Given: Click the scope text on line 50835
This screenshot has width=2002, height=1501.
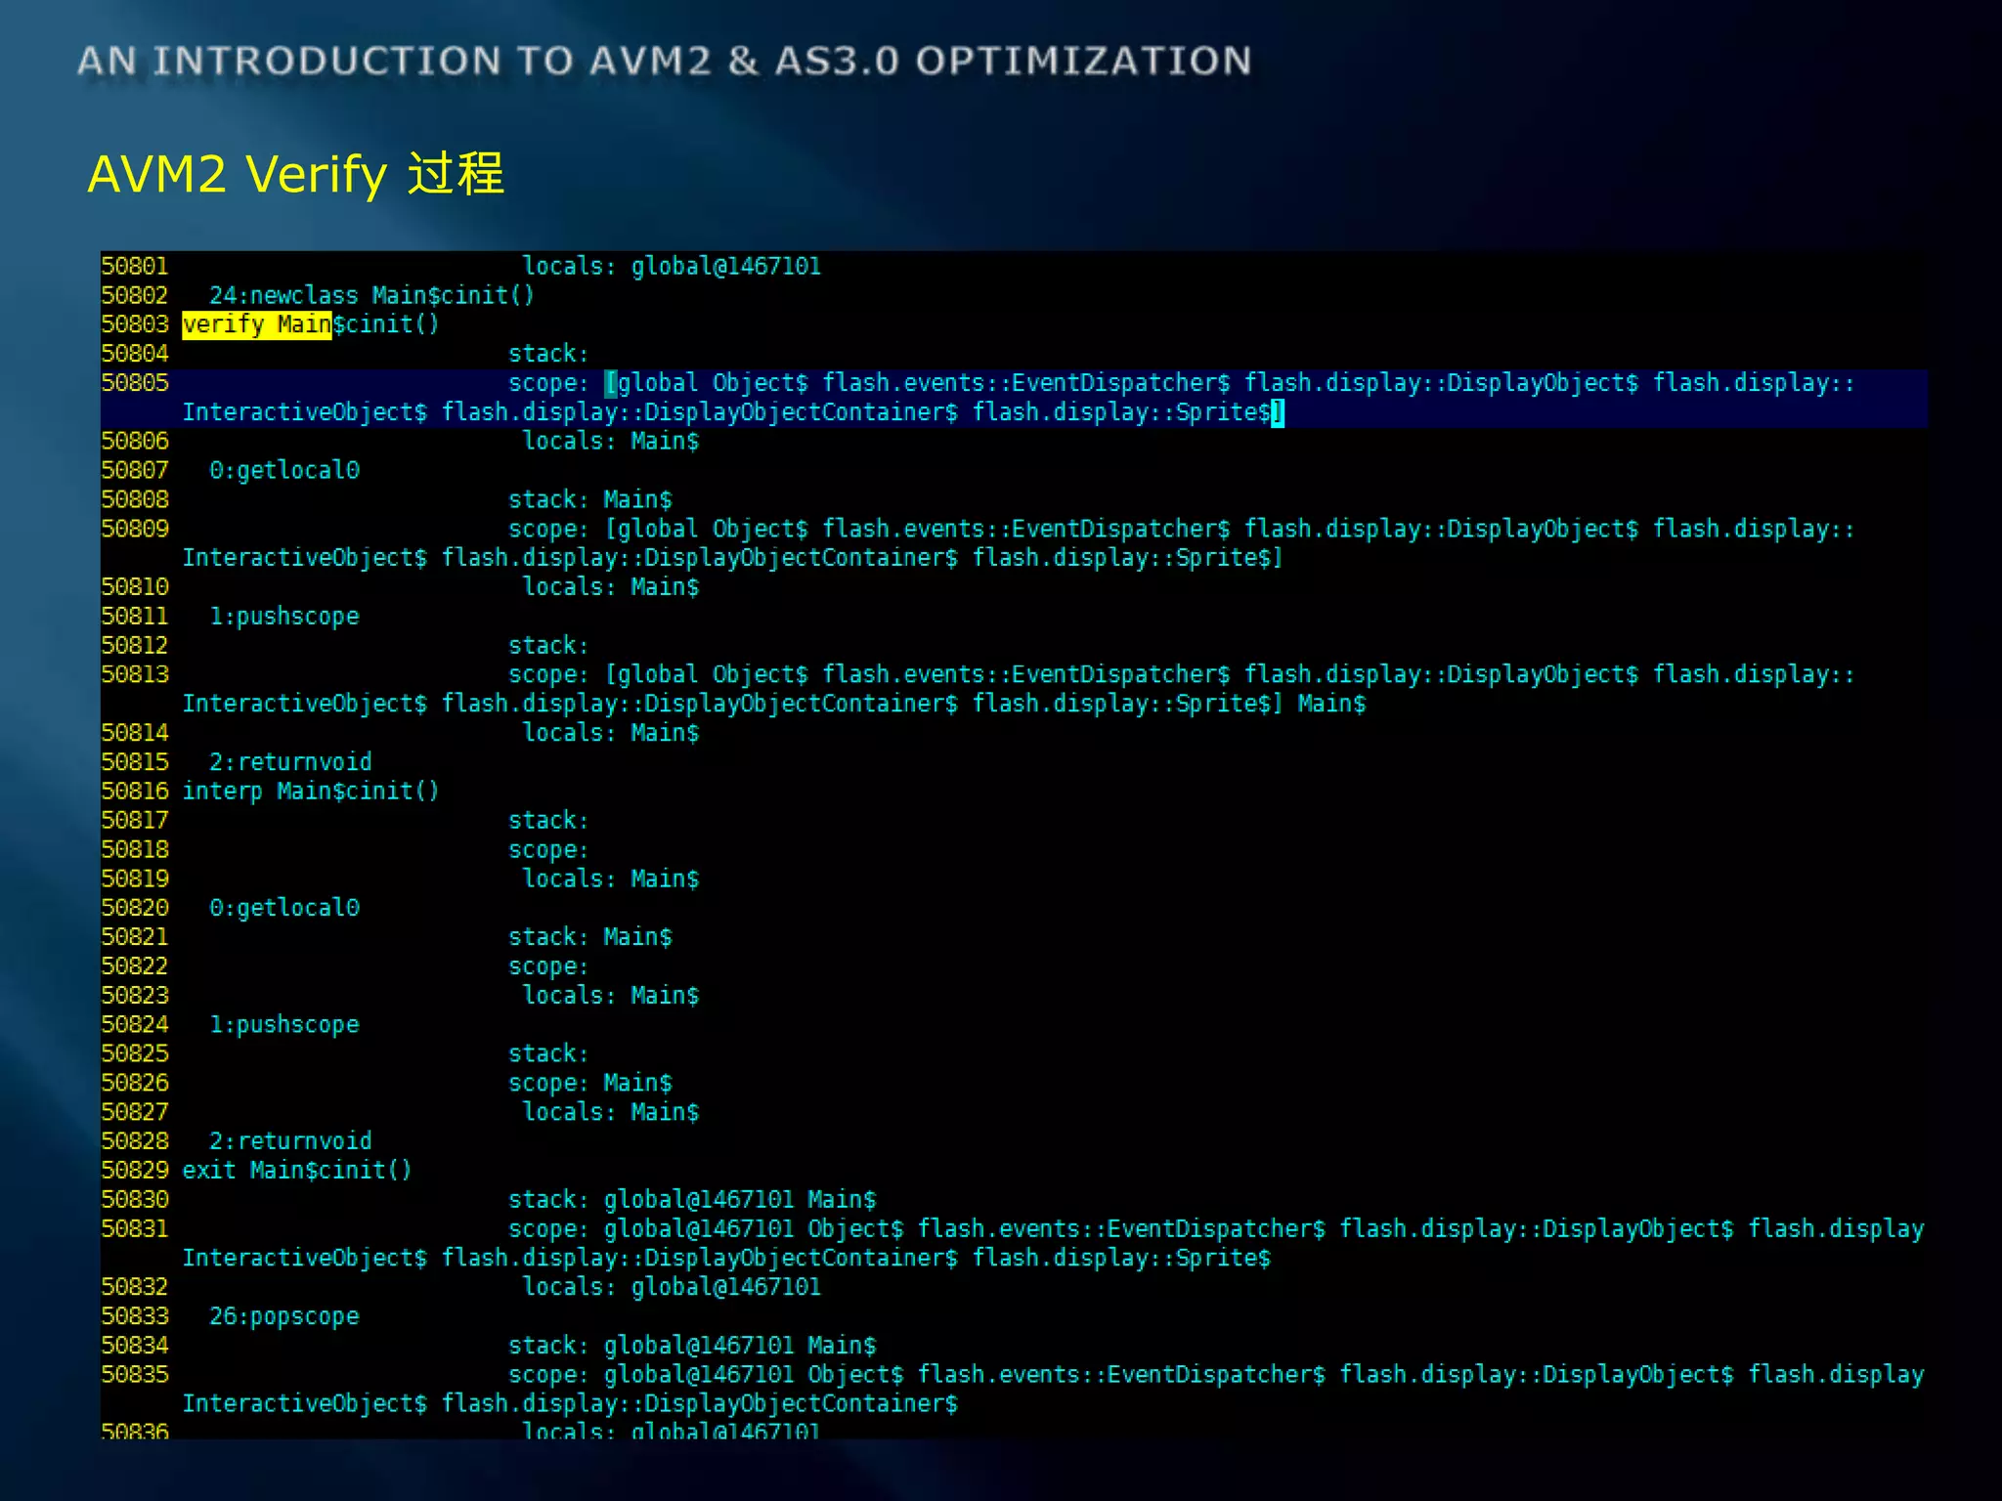Looking at the screenshot, I should pyautogui.click(x=1053, y=1390).
